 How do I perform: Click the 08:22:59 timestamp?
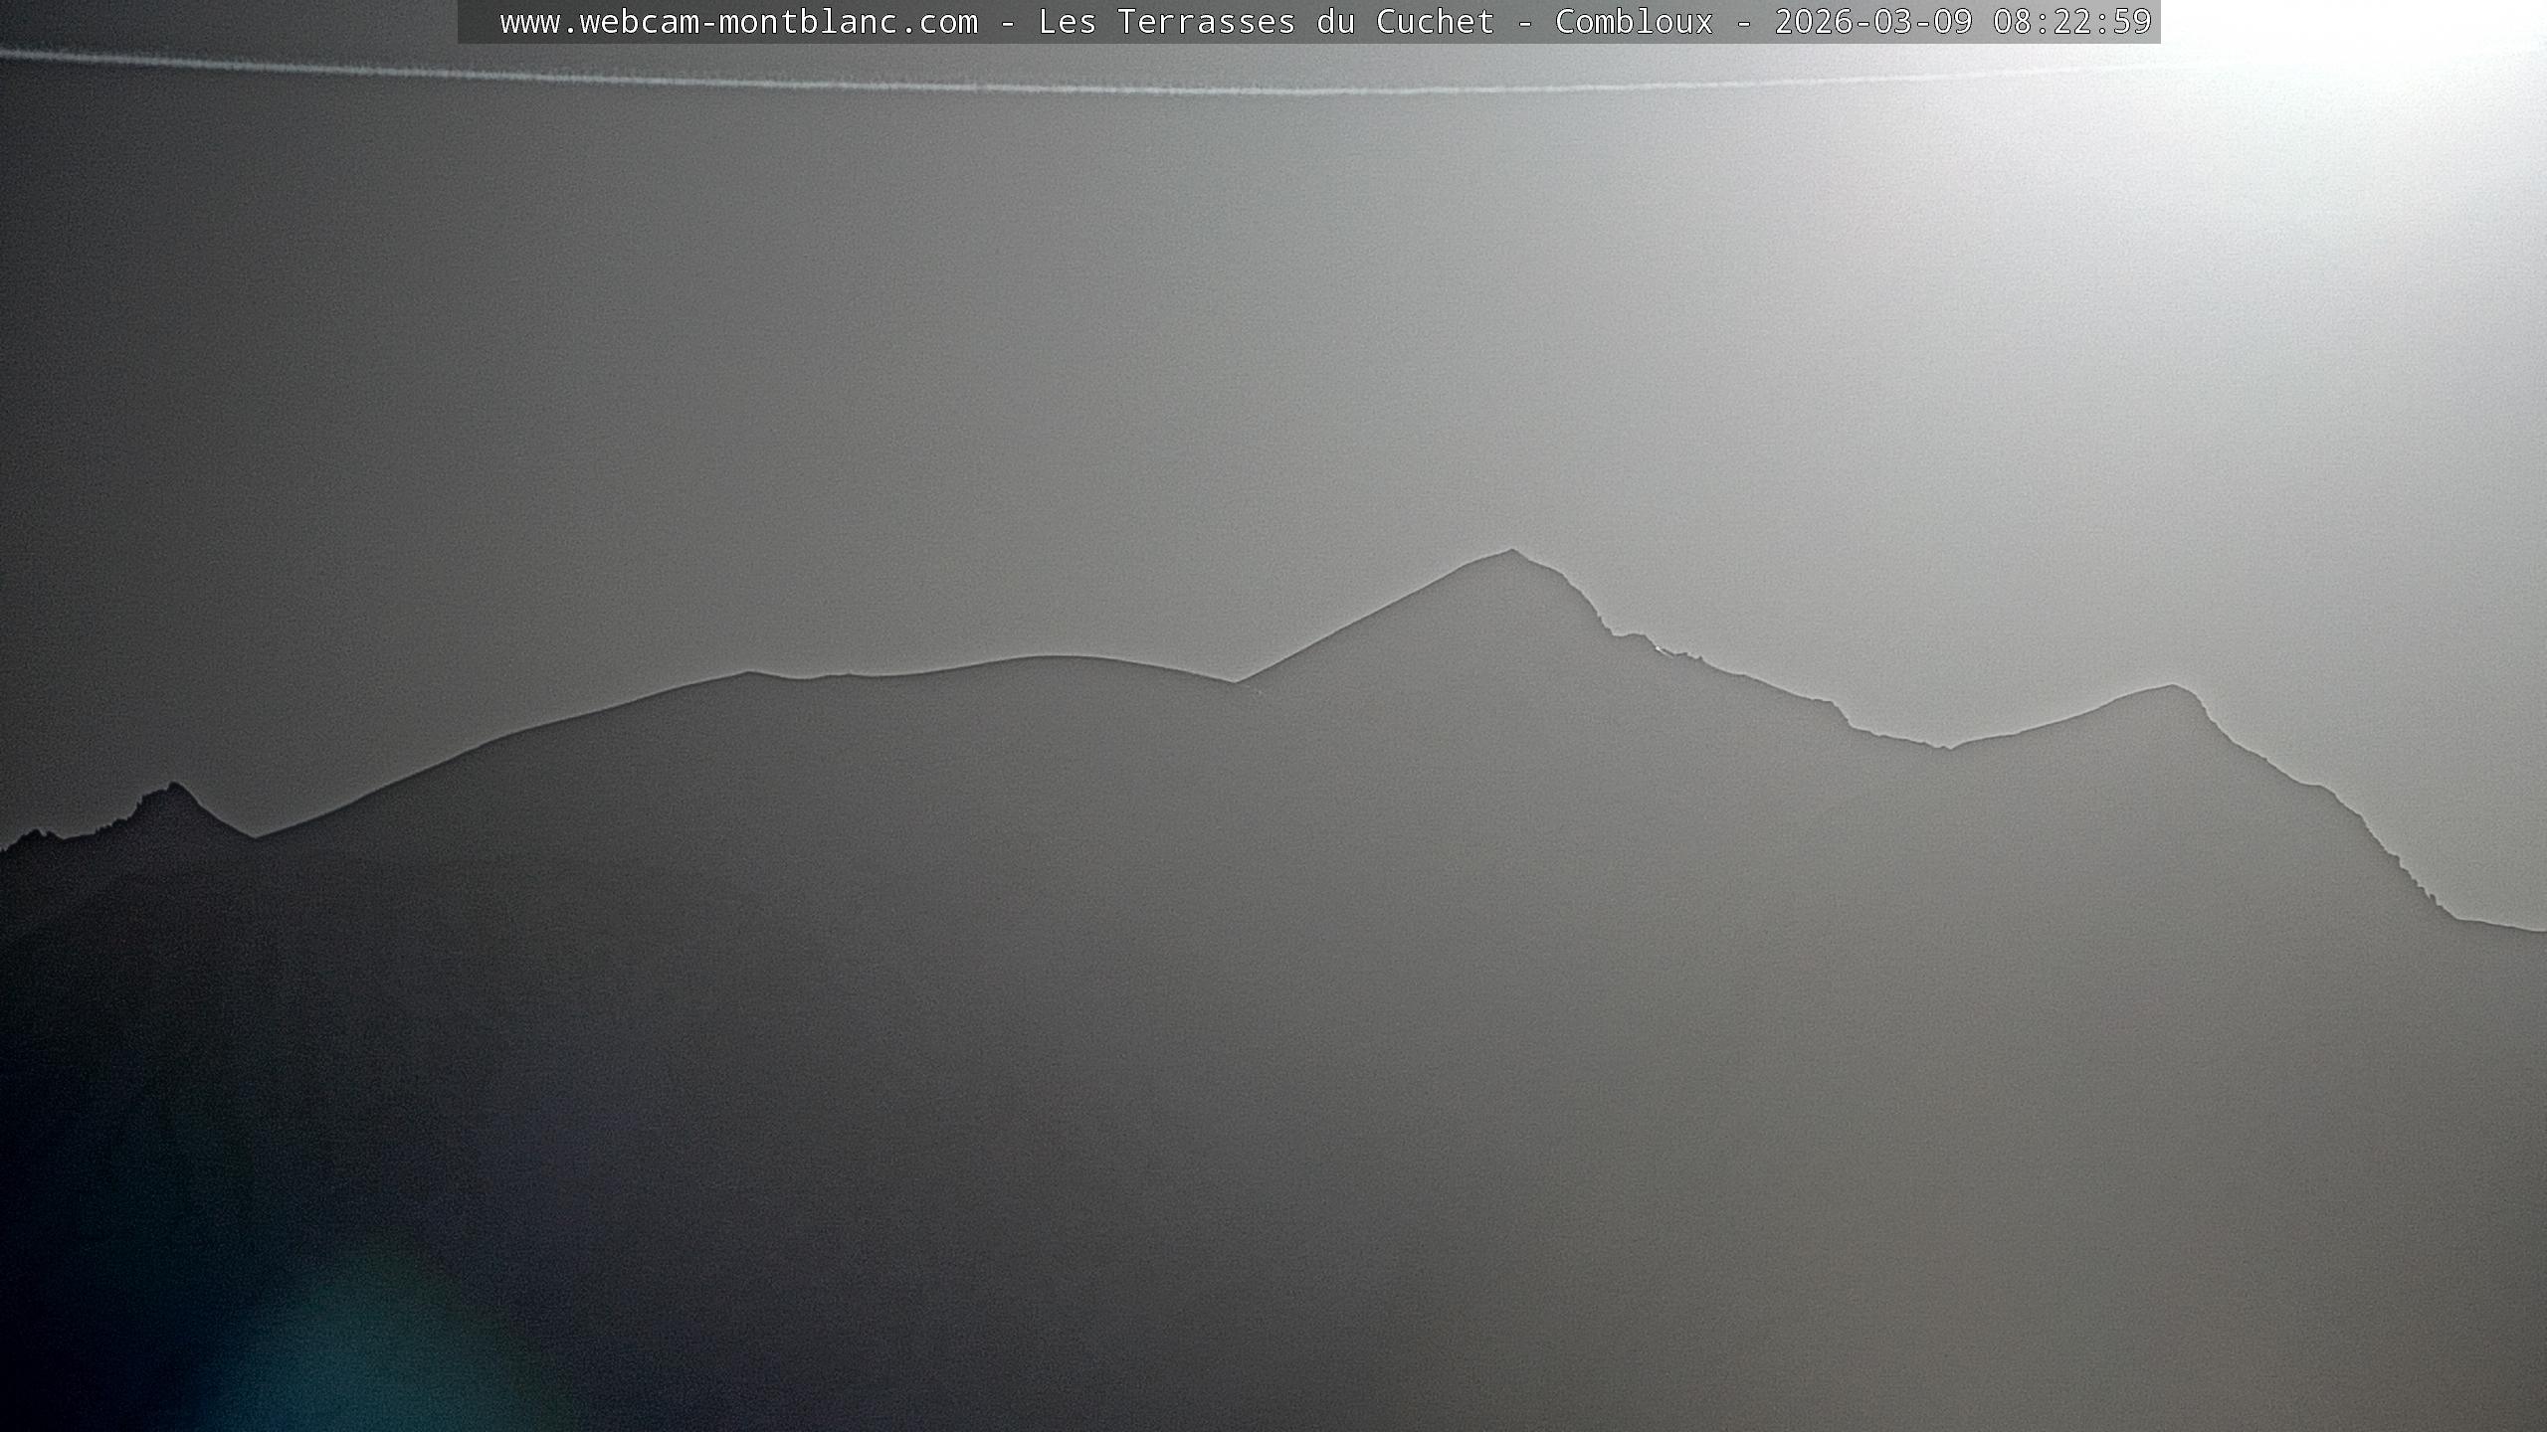2071,22
